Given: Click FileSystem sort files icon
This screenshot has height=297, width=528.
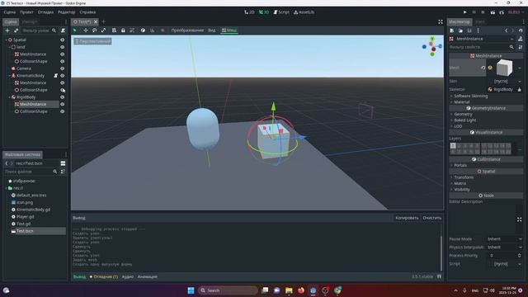Looking at the screenshot, I should 63,172.
